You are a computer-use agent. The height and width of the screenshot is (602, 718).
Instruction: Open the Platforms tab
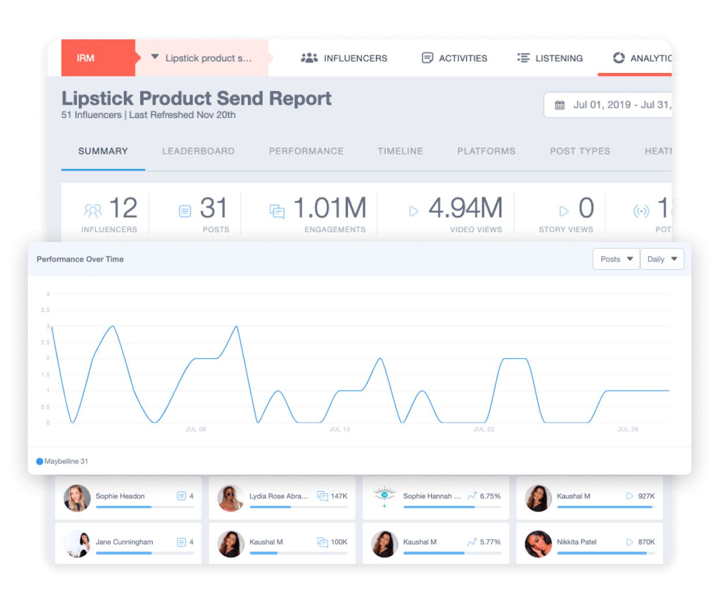(486, 151)
